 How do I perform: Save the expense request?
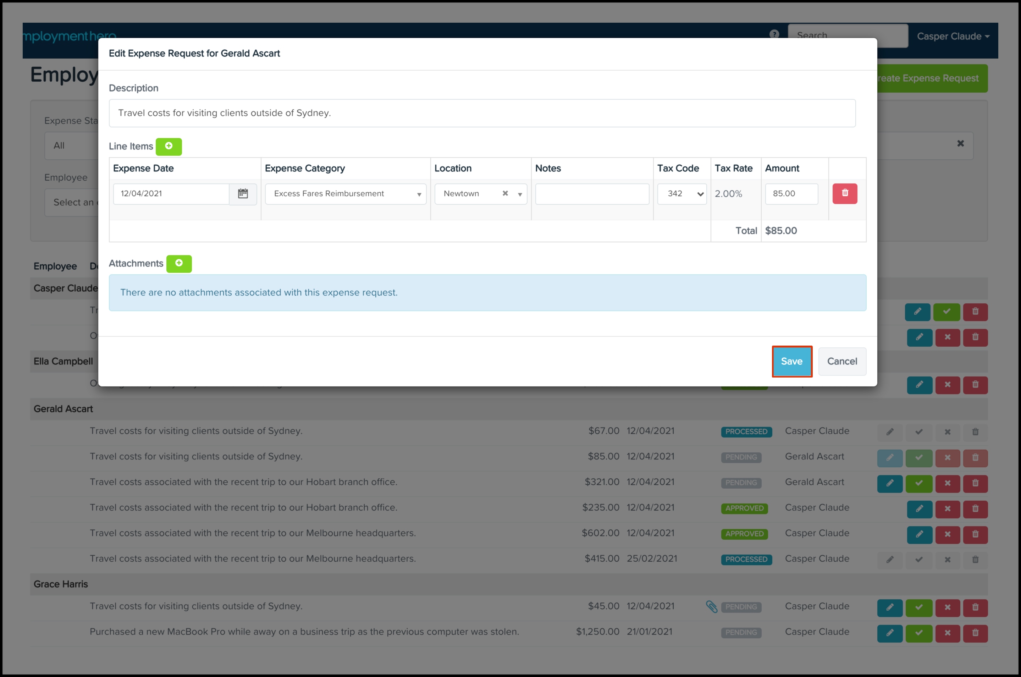(792, 361)
